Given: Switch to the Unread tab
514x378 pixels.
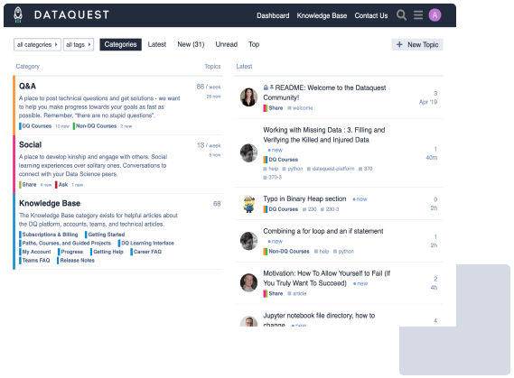Looking at the screenshot, I should tap(226, 44).
